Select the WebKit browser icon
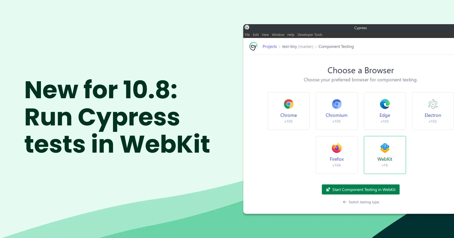 [x=385, y=148]
